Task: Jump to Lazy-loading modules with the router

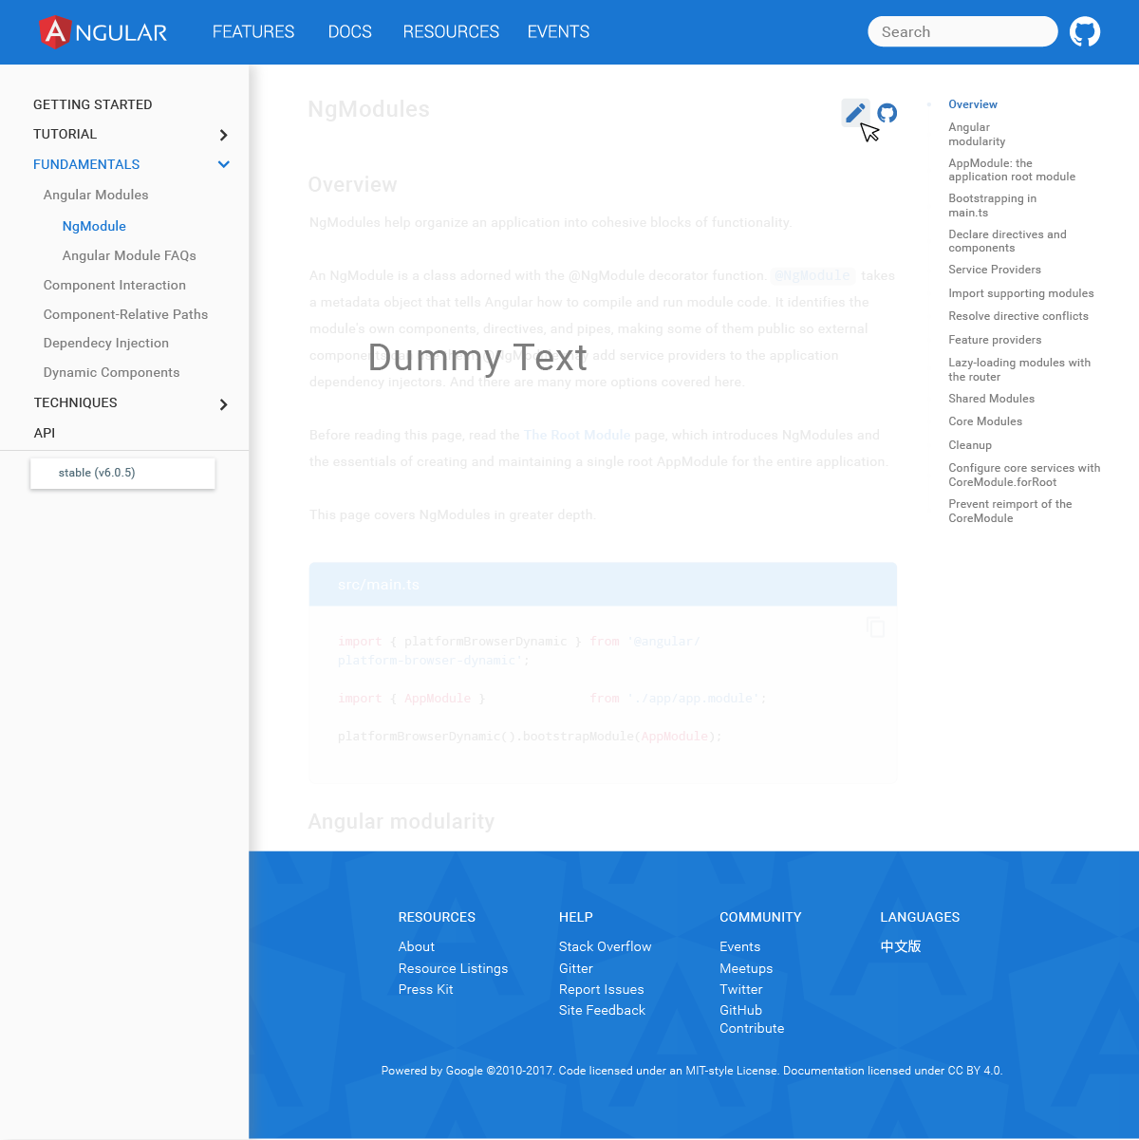Action: [1019, 369]
